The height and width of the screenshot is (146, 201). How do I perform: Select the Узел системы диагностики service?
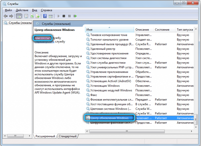pyautogui.click(x=139, y=58)
